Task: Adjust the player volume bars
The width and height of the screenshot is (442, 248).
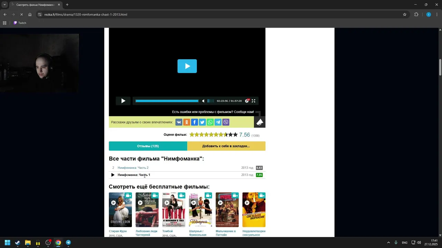Action: coord(210,101)
